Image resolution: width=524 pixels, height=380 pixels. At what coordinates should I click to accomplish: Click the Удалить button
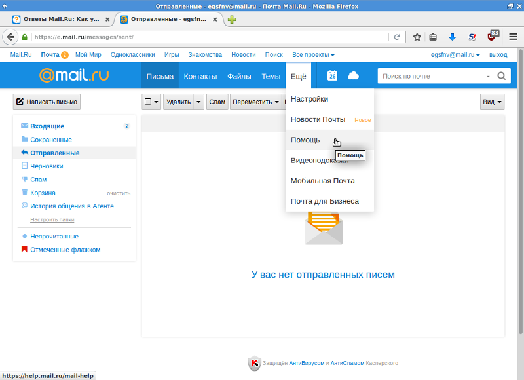pyautogui.click(x=178, y=102)
